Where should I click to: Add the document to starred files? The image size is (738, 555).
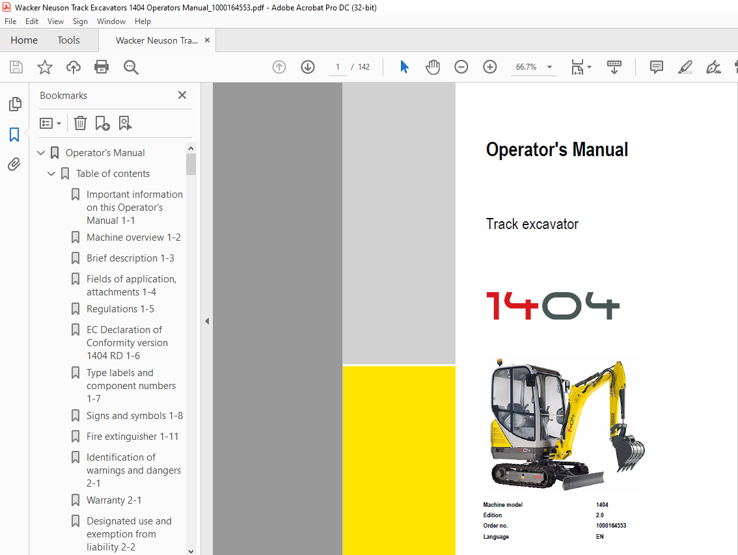tap(45, 67)
